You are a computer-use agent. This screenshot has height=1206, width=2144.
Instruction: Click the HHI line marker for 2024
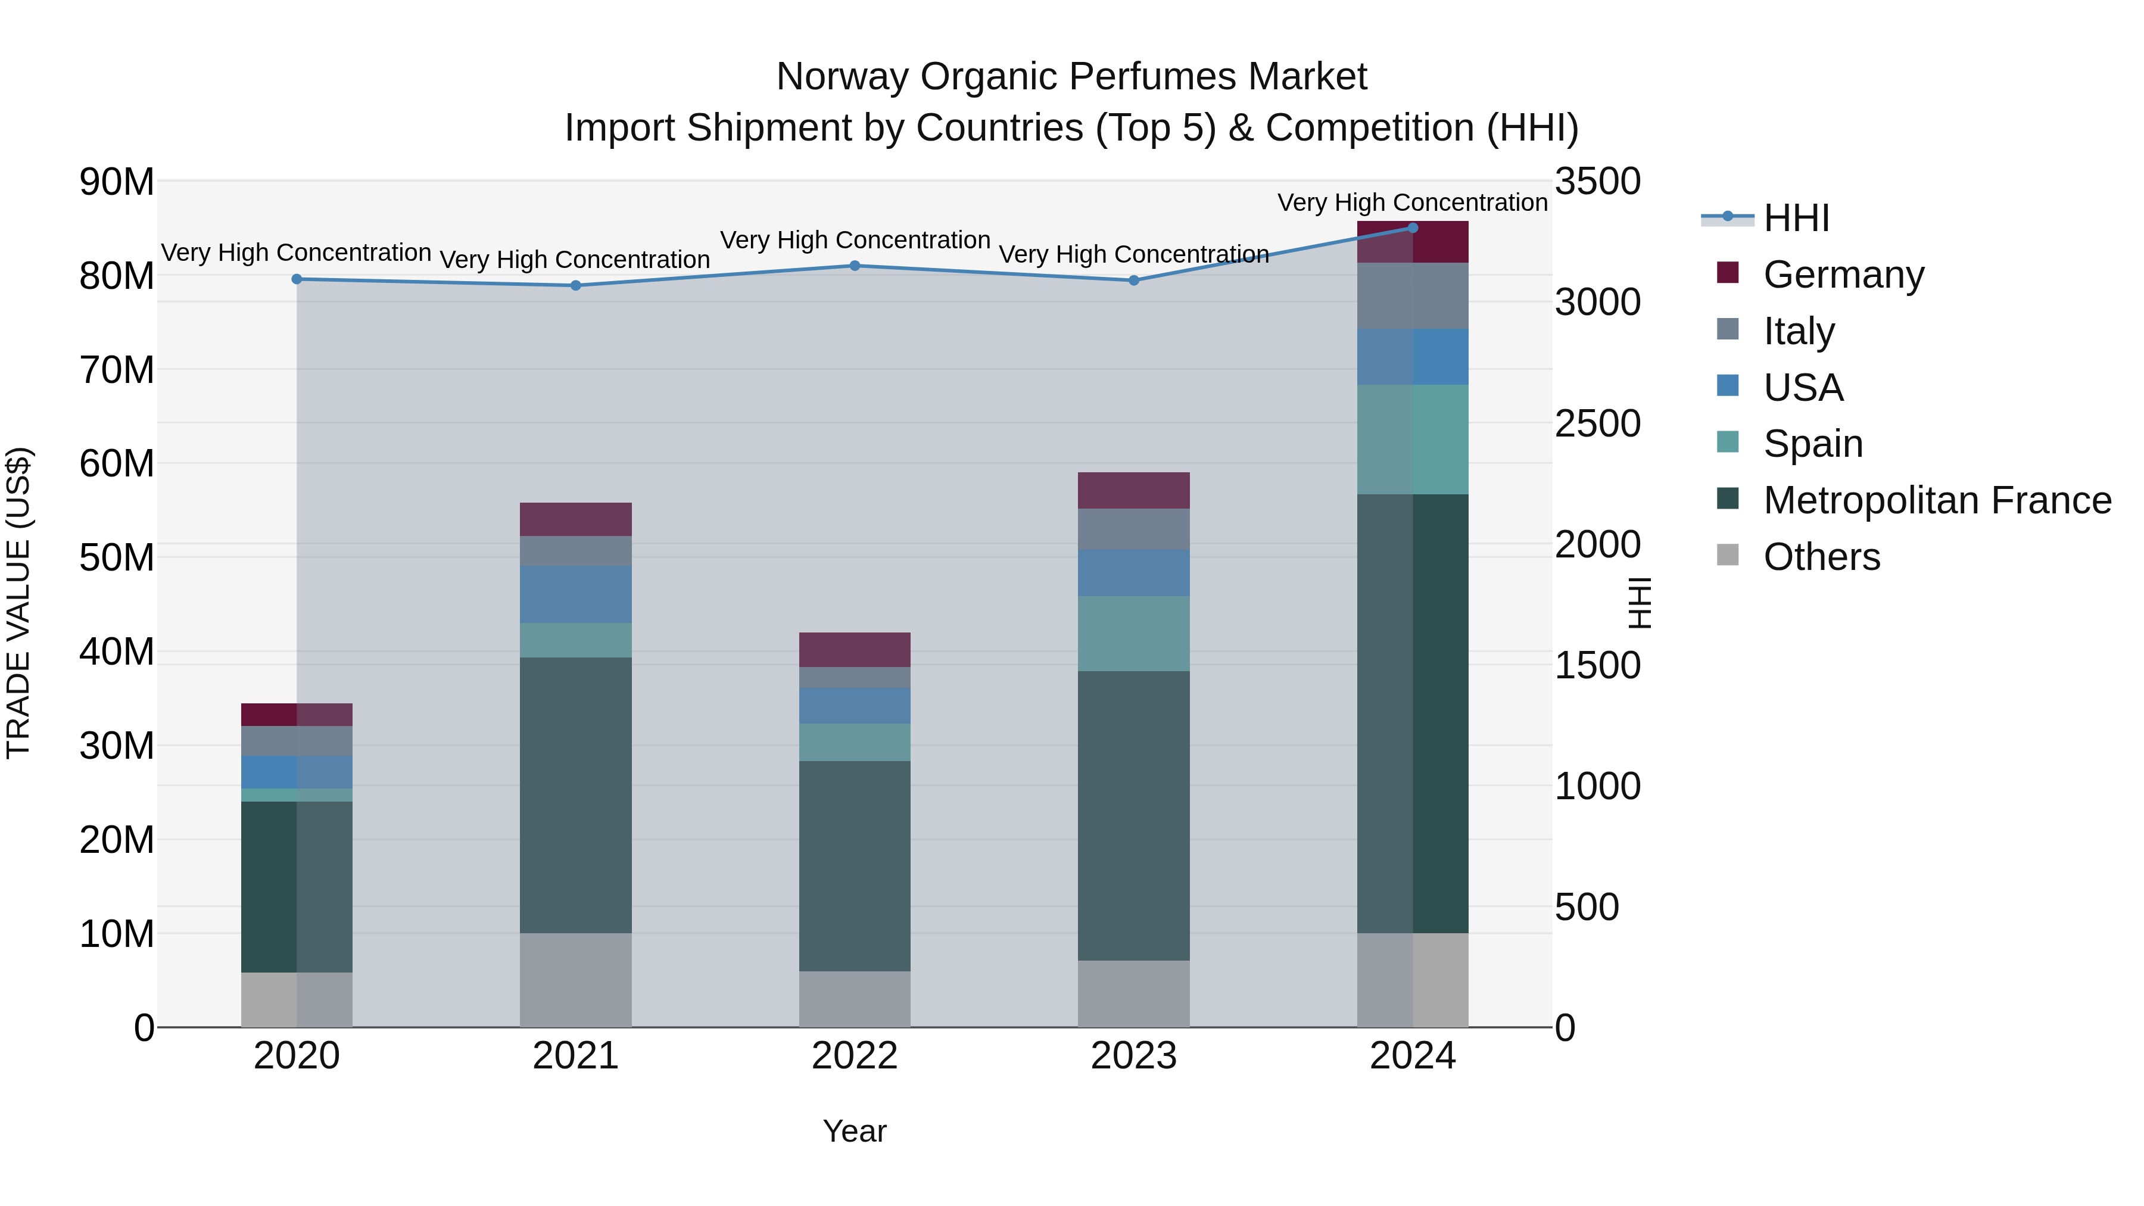point(1413,228)
